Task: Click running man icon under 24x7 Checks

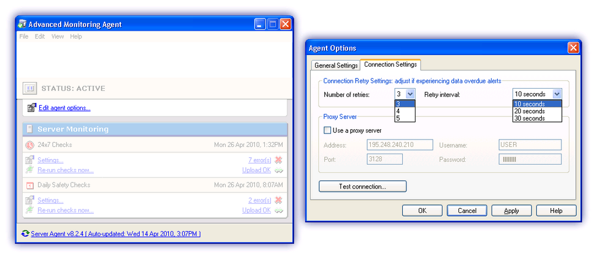Action: (x=29, y=170)
